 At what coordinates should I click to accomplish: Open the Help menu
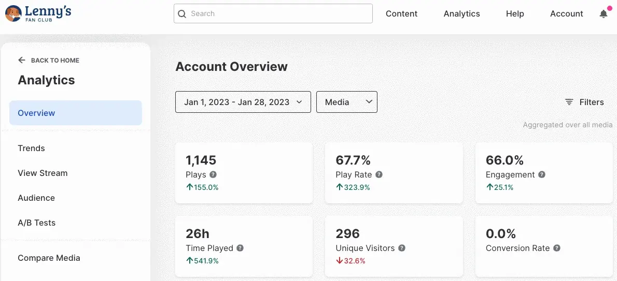click(x=515, y=14)
